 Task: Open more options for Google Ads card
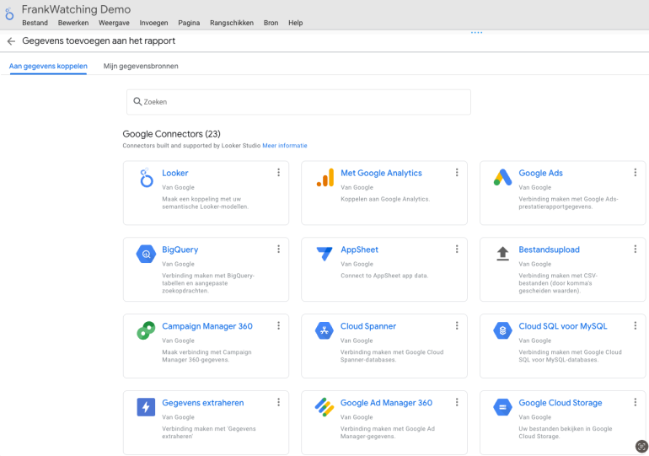pyautogui.click(x=636, y=173)
